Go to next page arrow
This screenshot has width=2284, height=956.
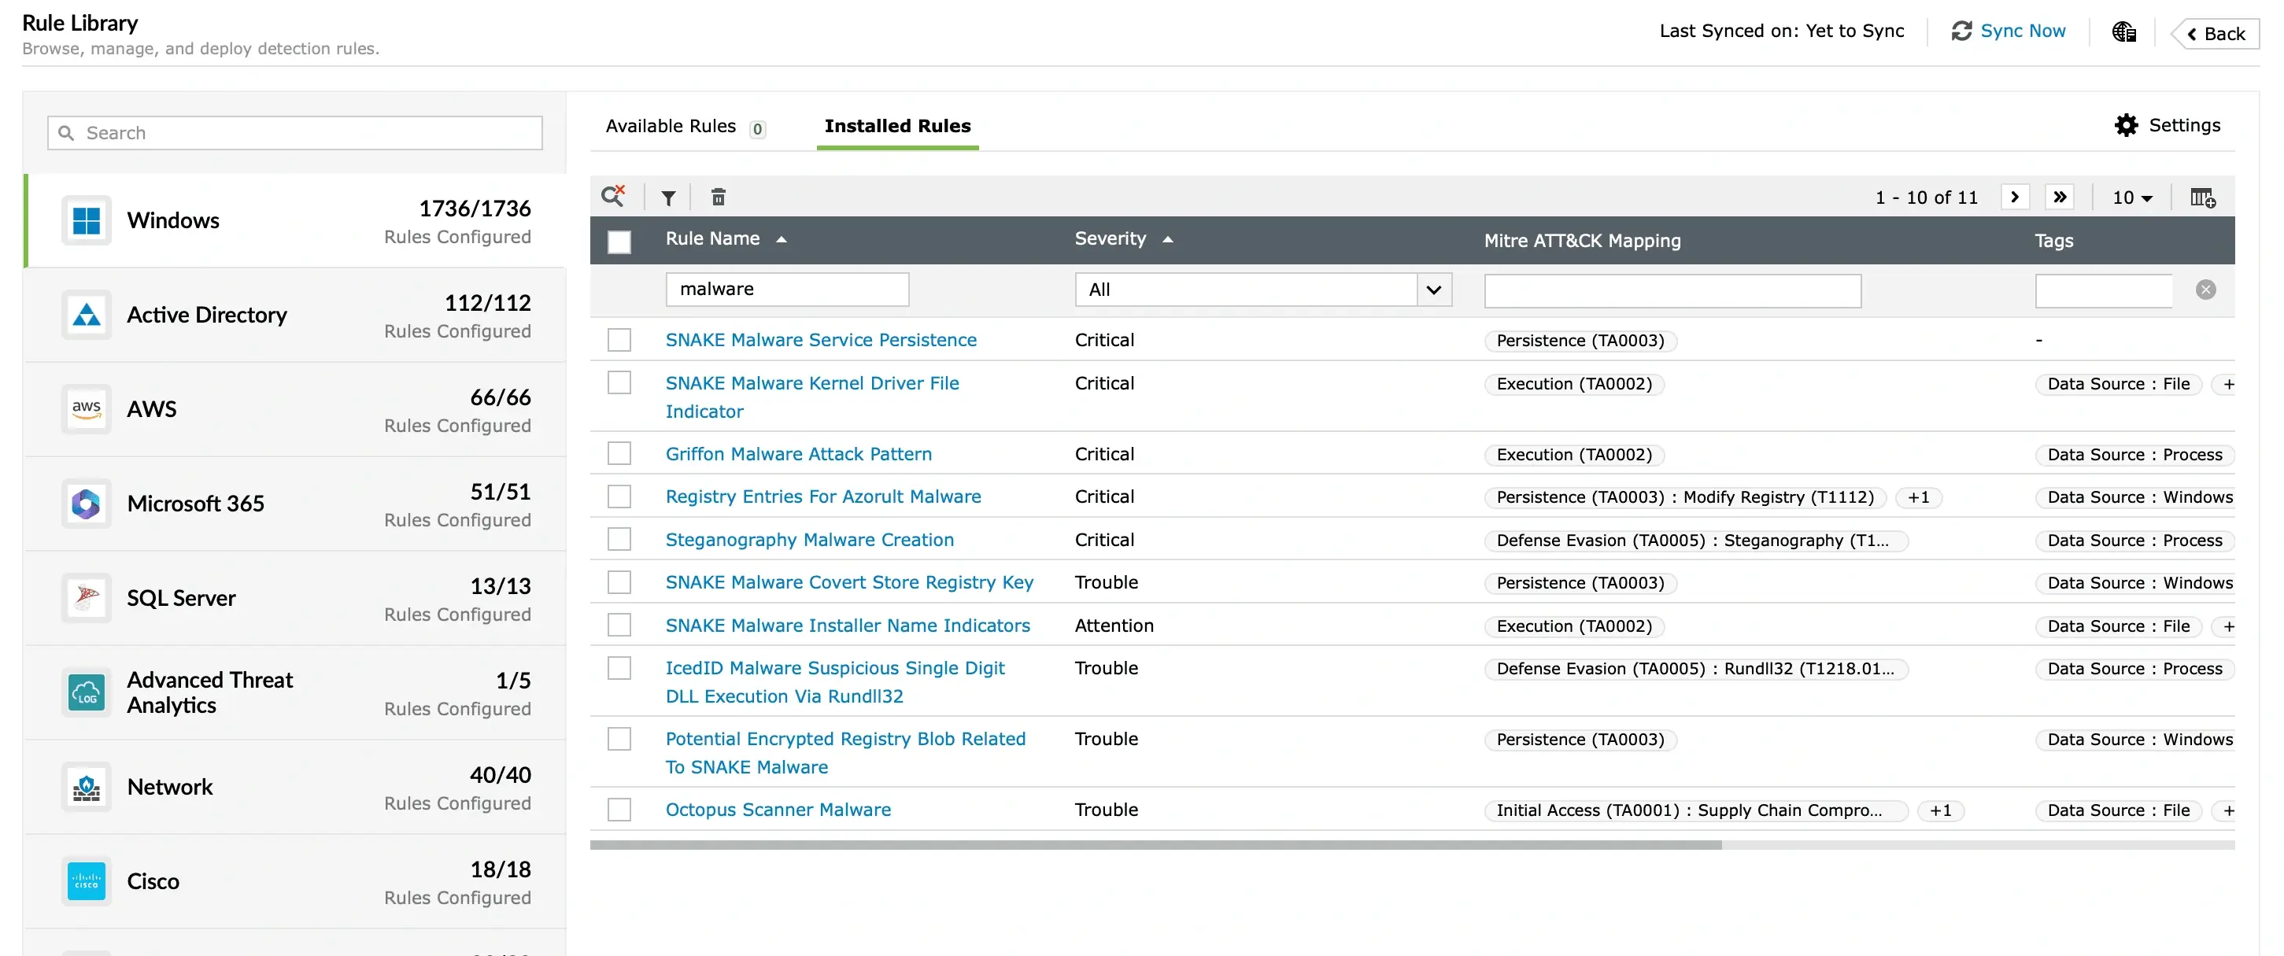(x=2015, y=197)
